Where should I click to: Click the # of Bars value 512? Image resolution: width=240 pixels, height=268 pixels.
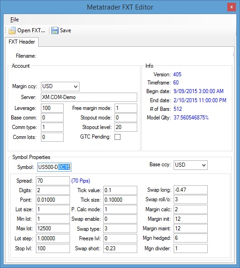coord(178,109)
